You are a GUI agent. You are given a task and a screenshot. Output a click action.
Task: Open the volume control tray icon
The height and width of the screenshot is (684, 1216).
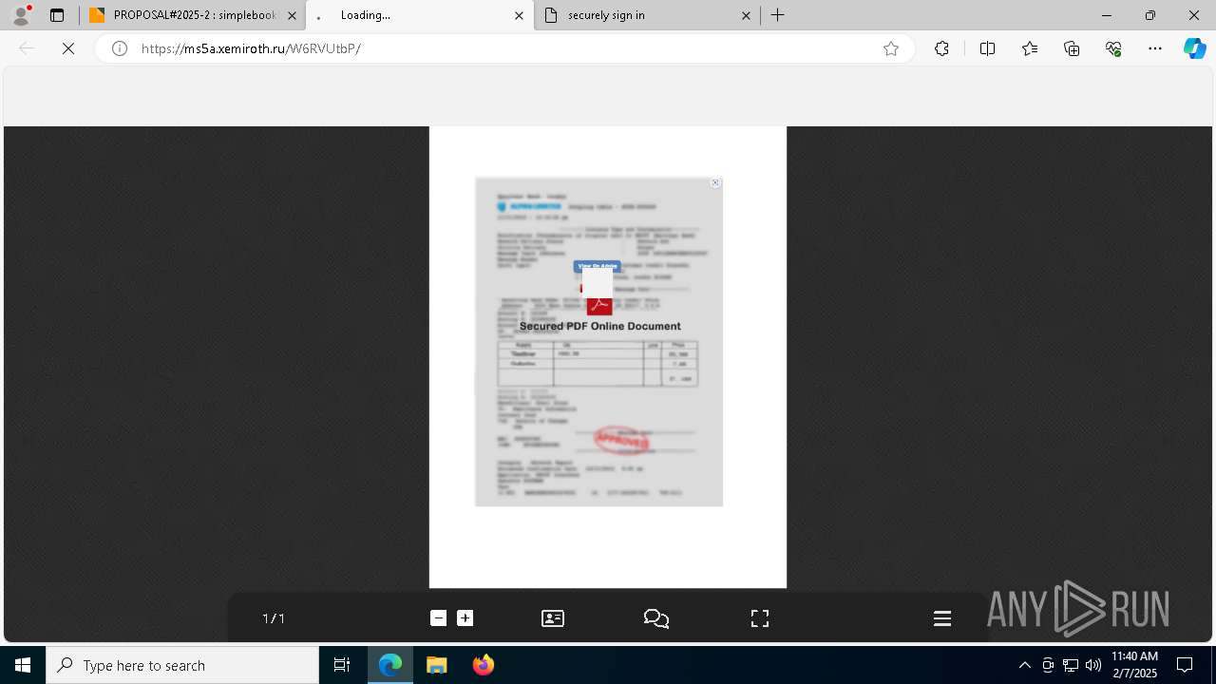(x=1092, y=665)
